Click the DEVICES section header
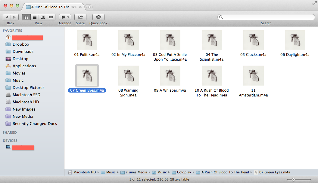The height and width of the screenshot is (183, 318). tap(10, 141)
